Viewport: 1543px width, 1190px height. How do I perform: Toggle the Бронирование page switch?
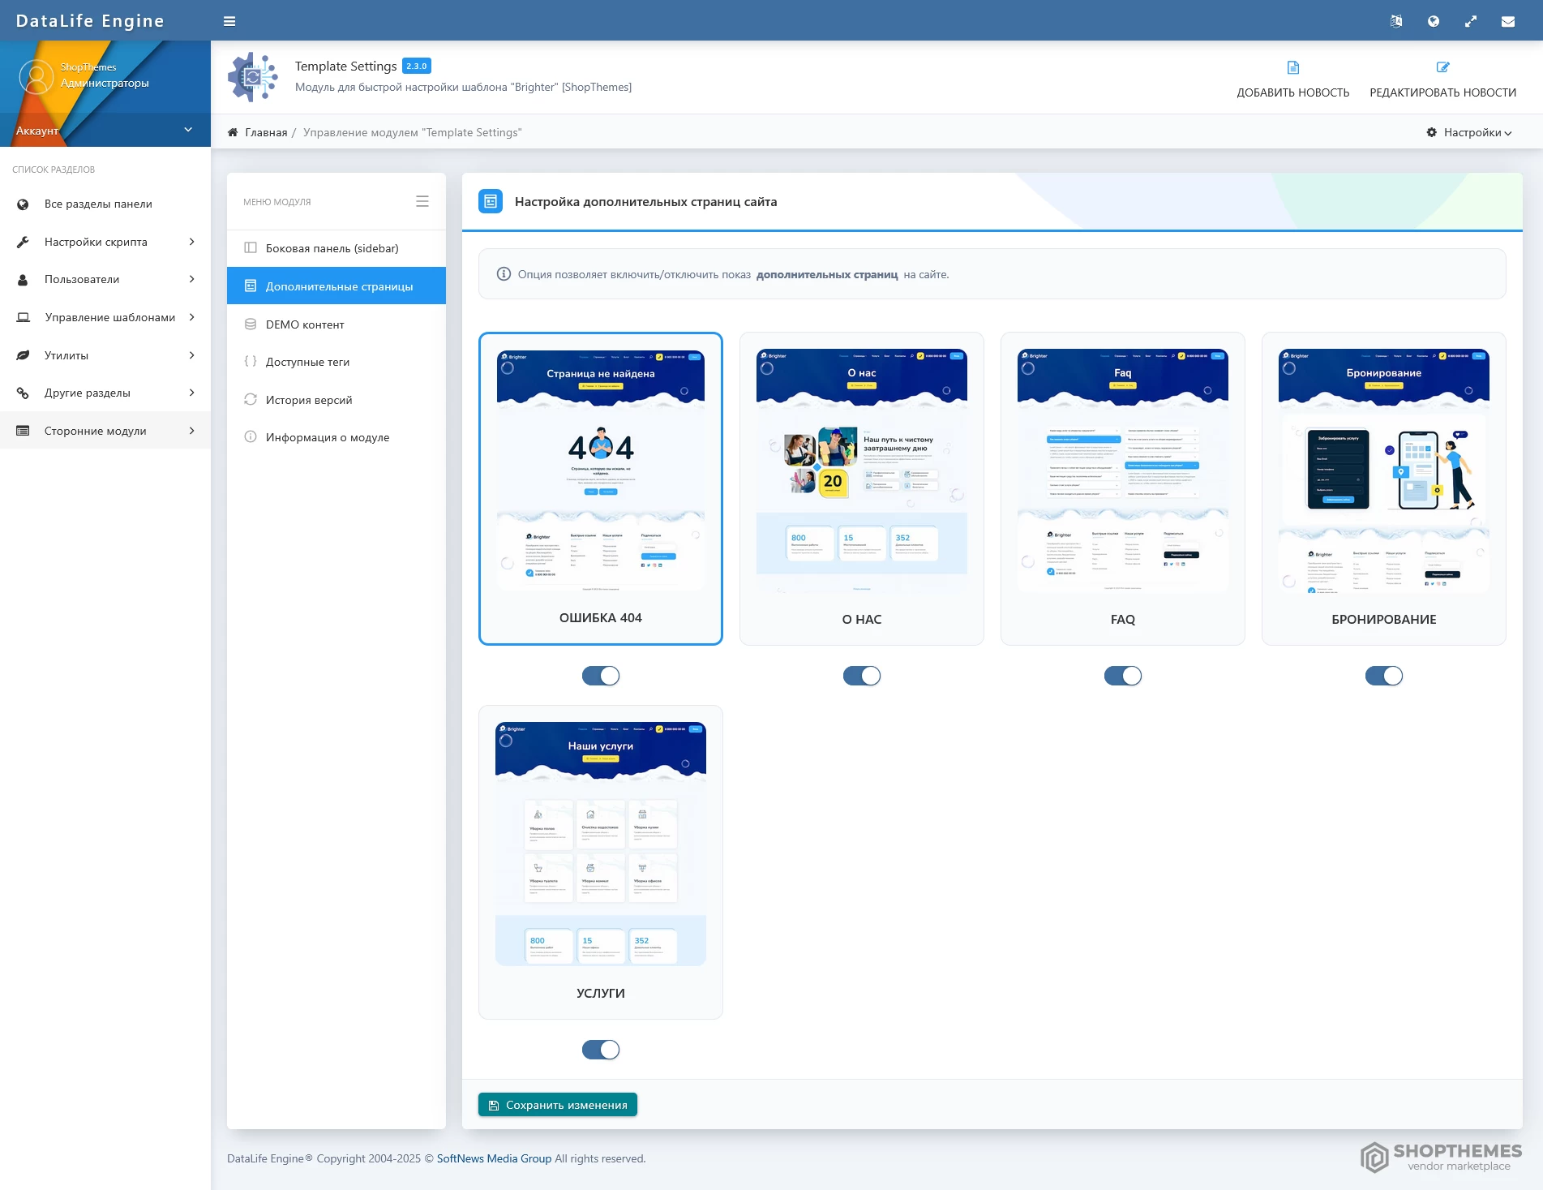click(x=1383, y=676)
